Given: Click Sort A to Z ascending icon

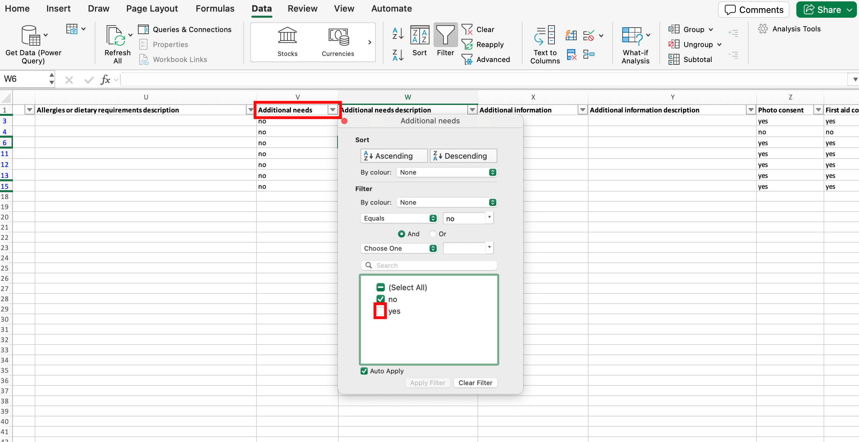Looking at the screenshot, I should [x=398, y=34].
